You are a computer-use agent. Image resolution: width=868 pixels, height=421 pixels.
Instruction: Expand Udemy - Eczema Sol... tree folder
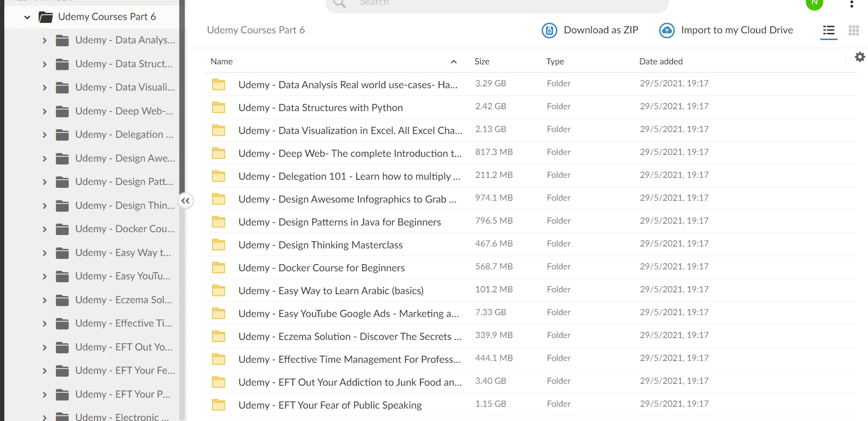[x=44, y=300]
